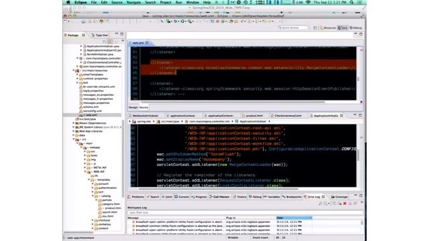429x241 pixels.
Task: Click the Plug-in column header
Action: 251,218
